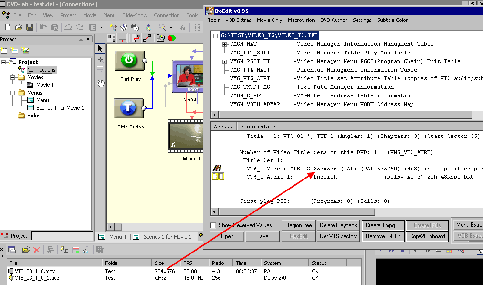483x285 pixels.
Task: Open the VOB Extras menu
Action: pos(238,20)
